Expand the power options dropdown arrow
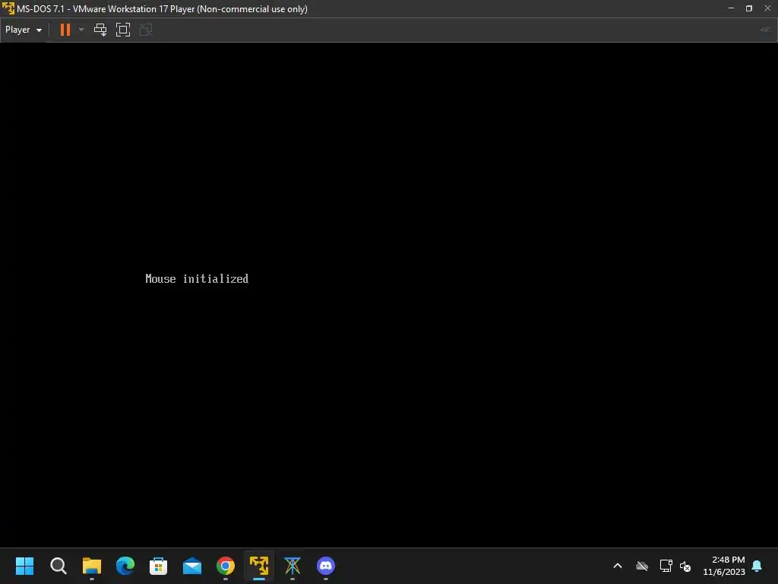 81,30
